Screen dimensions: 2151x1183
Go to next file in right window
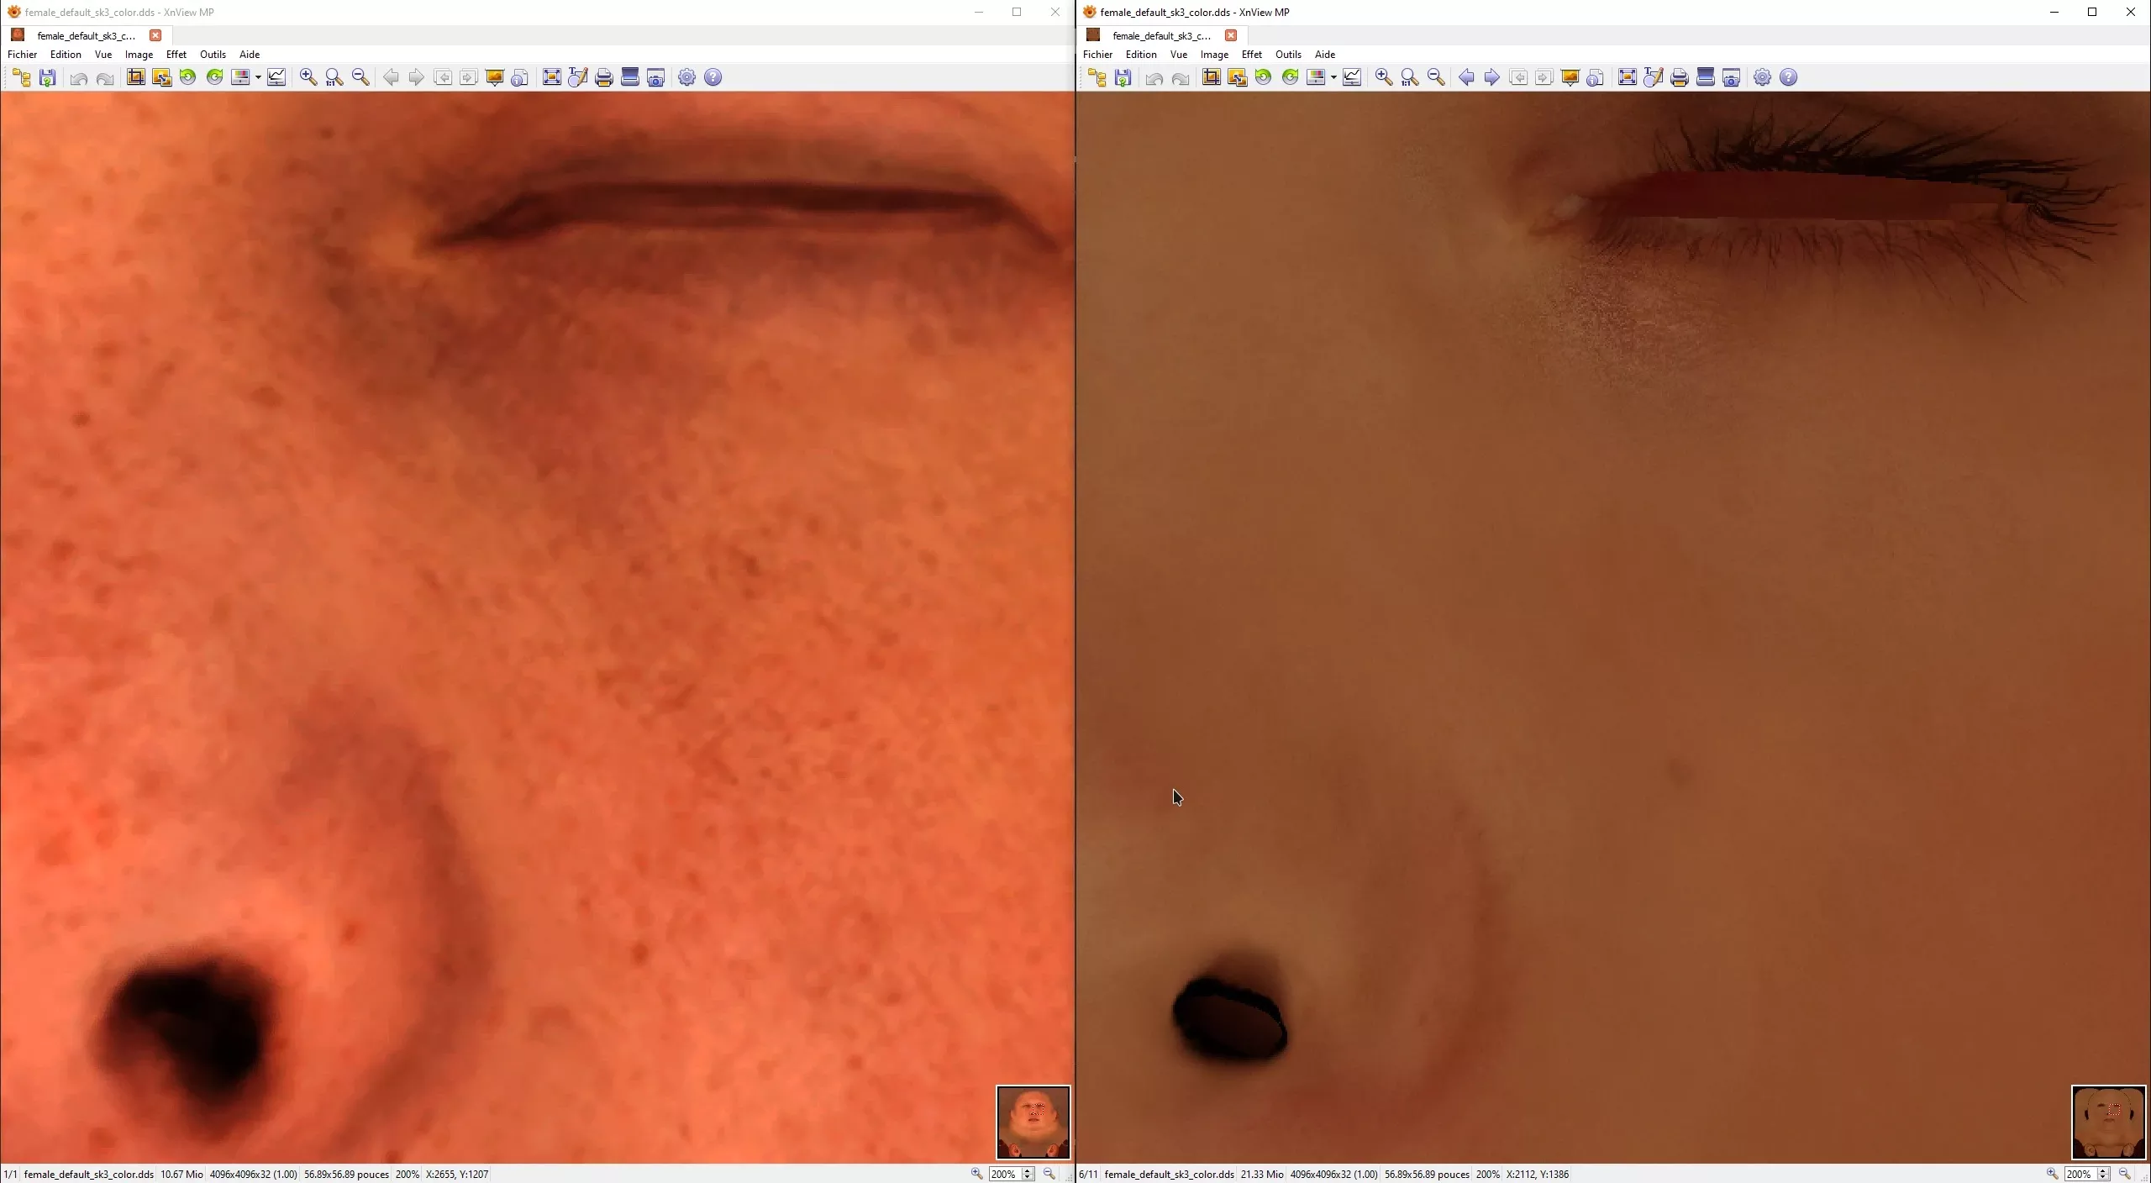coord(1492,77)
